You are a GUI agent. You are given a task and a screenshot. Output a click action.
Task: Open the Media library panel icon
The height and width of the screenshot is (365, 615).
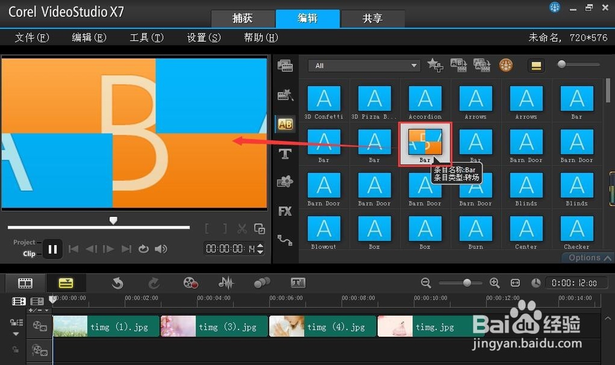(285, 66)
